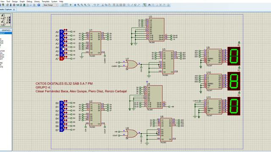Click the 'CKTOS DIGITALES EL32' text annotation
271x152 pixels.
click(x=64, y=84)
